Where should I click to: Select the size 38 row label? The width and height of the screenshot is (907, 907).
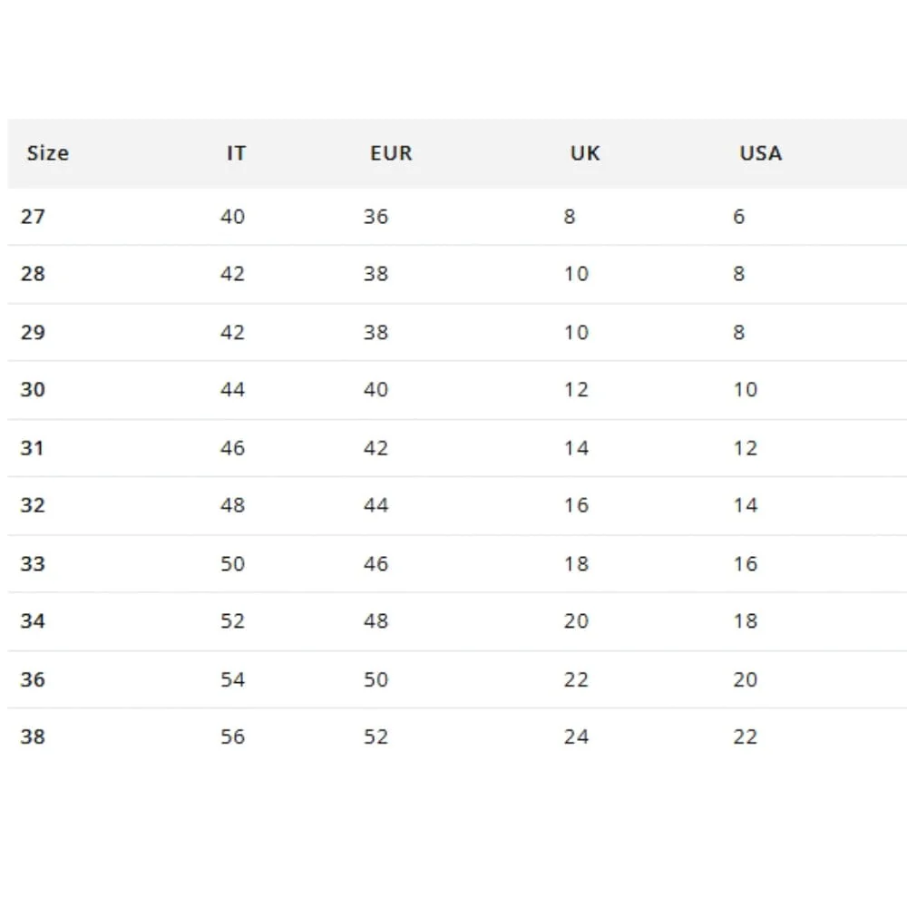pos(33,736)
